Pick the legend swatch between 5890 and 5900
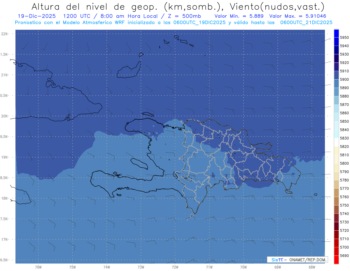Viewport: 350px width, 271px height. pyautogui.click(x=336, y=84)
